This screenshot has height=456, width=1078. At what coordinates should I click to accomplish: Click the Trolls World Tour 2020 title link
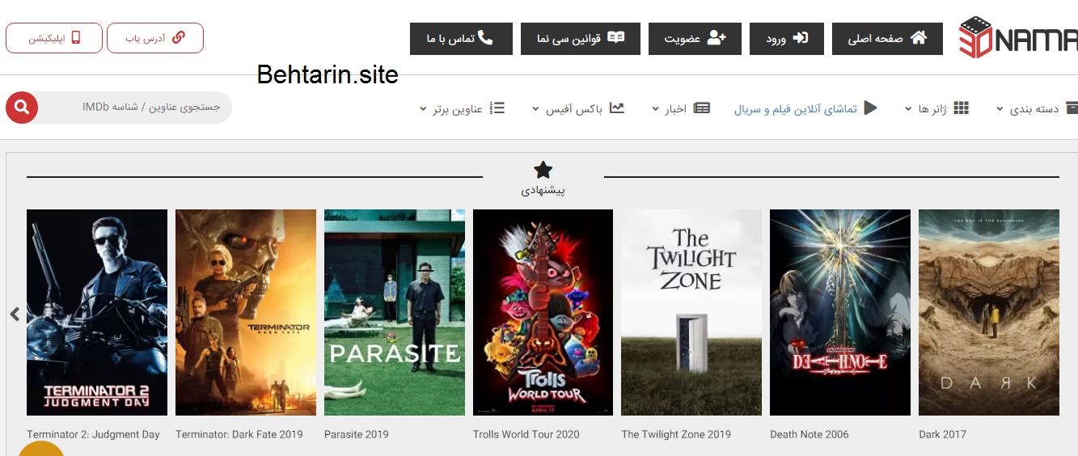(x=526, y=434)
